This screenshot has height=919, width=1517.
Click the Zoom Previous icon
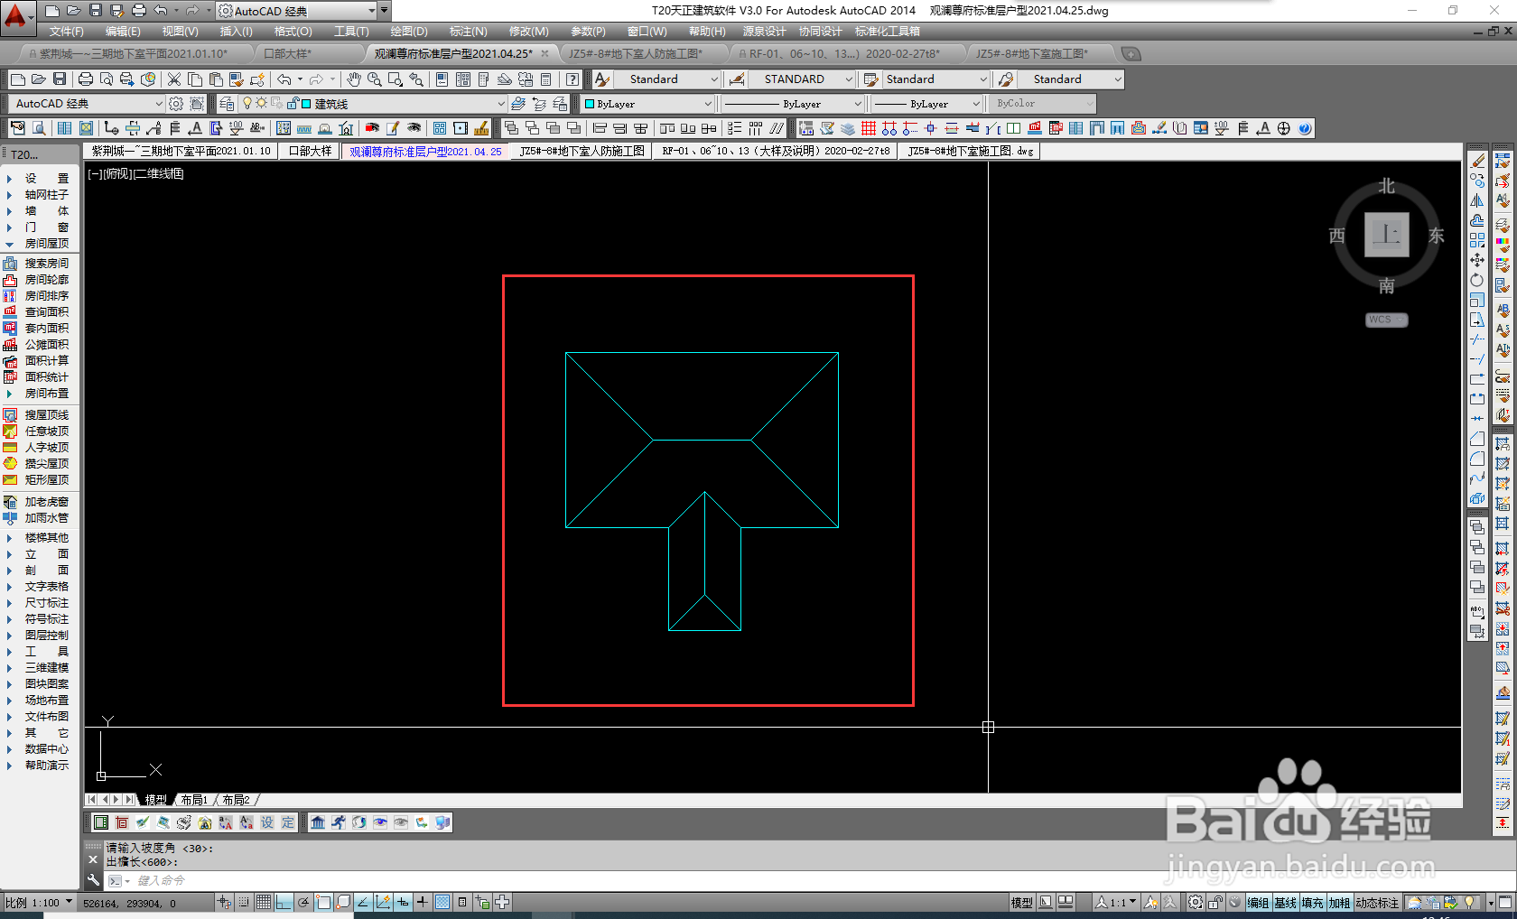point(416,79)
